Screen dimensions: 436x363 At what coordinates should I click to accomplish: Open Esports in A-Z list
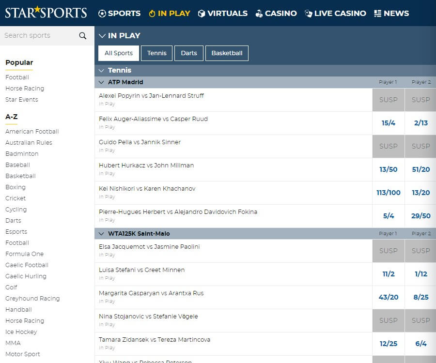coord(16,232)
